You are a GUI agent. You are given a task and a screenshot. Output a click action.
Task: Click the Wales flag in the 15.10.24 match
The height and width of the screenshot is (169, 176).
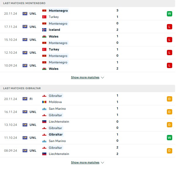[x=44, y=36]
